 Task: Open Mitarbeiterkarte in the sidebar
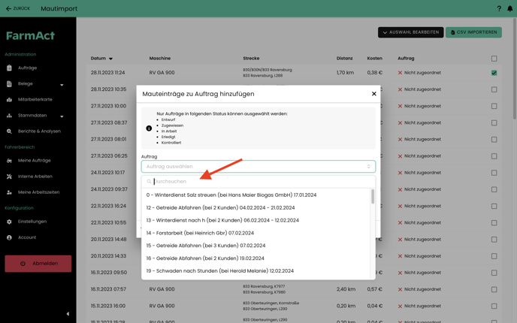pos(35,100)
